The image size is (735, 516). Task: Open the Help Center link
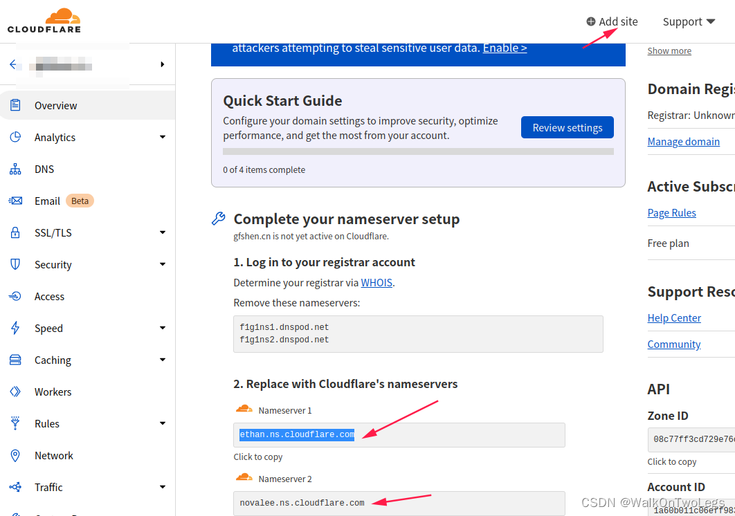coord(674,317)
